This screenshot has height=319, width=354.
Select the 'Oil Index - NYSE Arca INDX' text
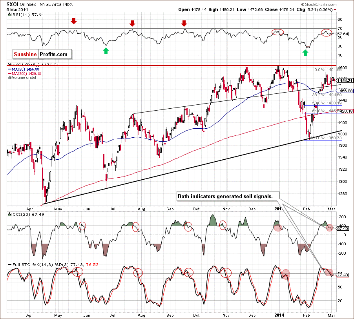click(x=46, y=4)
